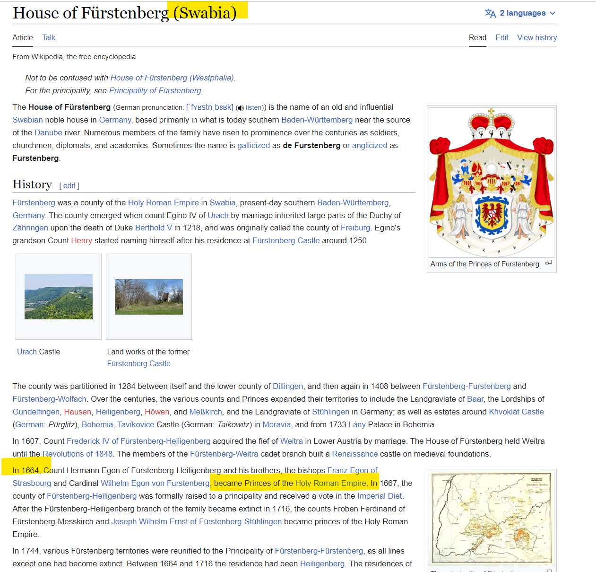Click the page title House of Fürstenberg (Swabia)
This screenshot has width=596, height=572.
click(125, 13)
